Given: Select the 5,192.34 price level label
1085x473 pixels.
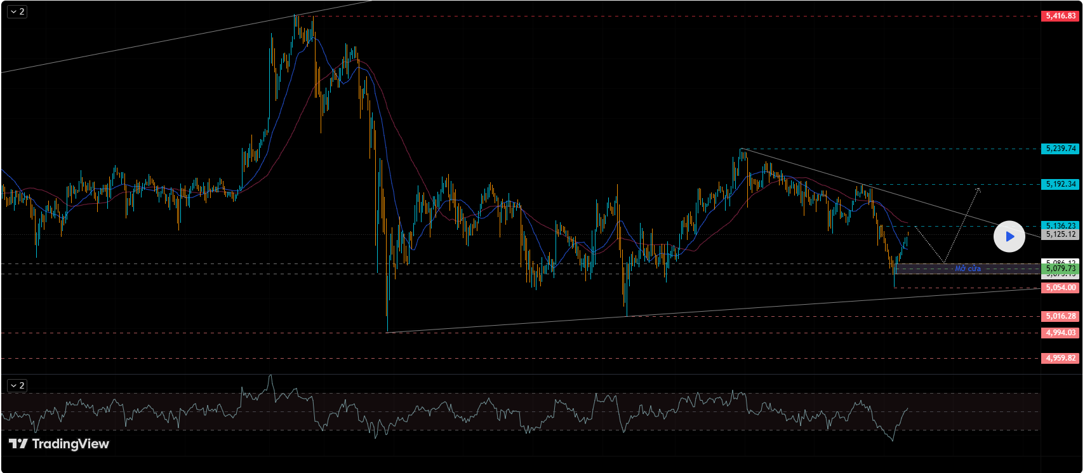Looking at the screenshot, I should click(x=1060, y=184).
